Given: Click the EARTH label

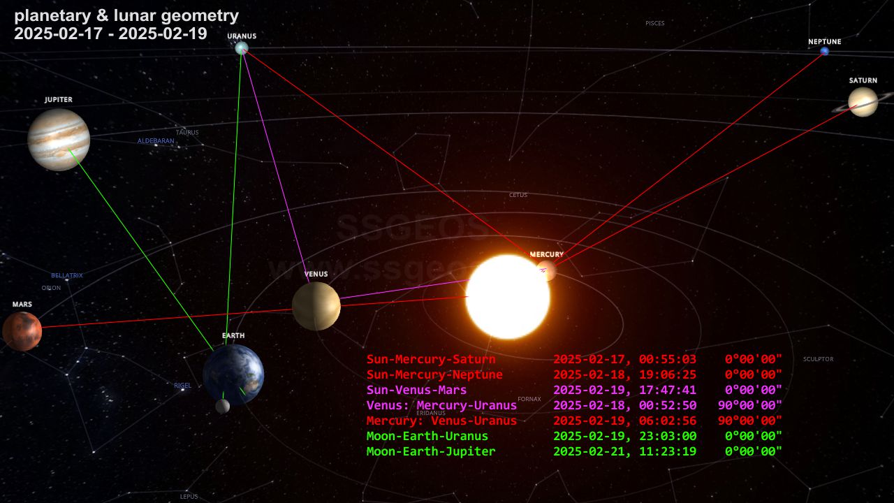Looking at the screenshot, I should pos(233,336).
